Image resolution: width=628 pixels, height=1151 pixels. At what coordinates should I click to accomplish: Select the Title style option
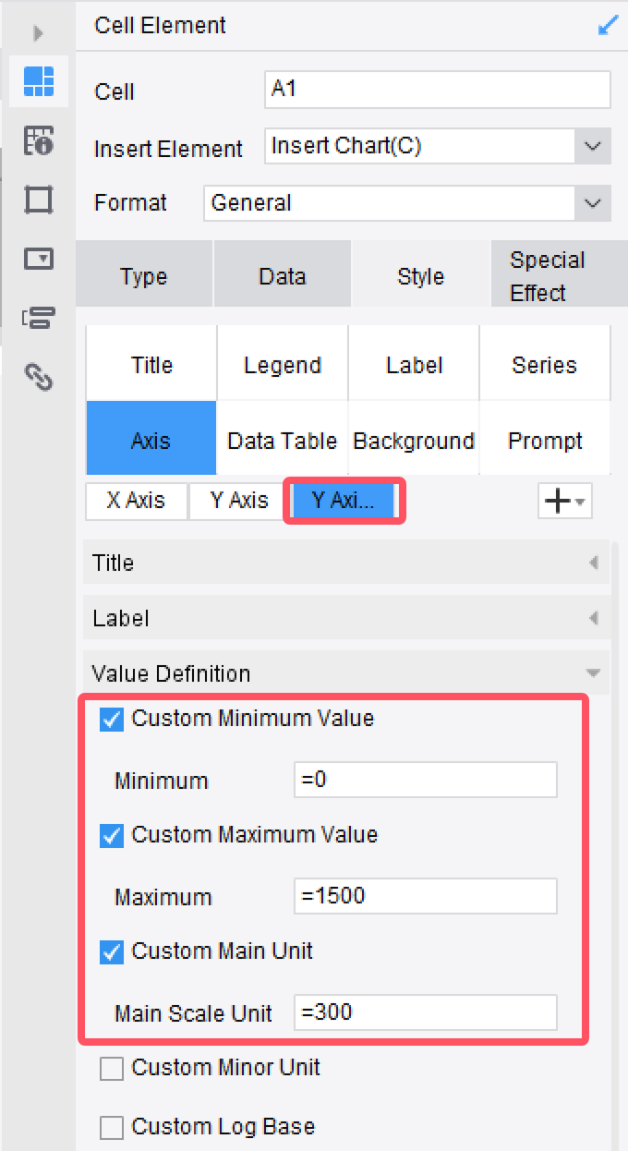click(x=151, y=363)
